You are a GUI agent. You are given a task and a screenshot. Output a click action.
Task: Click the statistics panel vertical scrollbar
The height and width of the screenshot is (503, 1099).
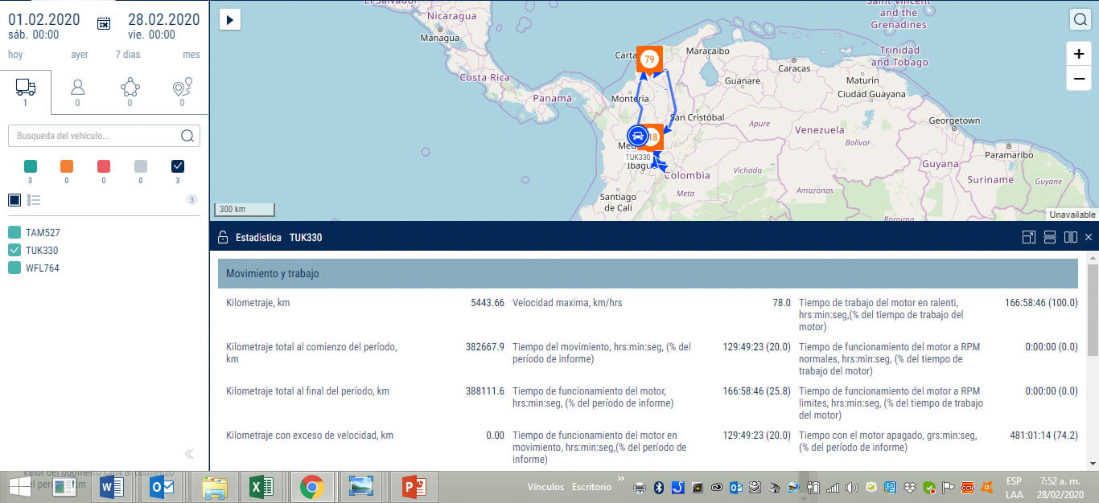(x=1093, y=309)
